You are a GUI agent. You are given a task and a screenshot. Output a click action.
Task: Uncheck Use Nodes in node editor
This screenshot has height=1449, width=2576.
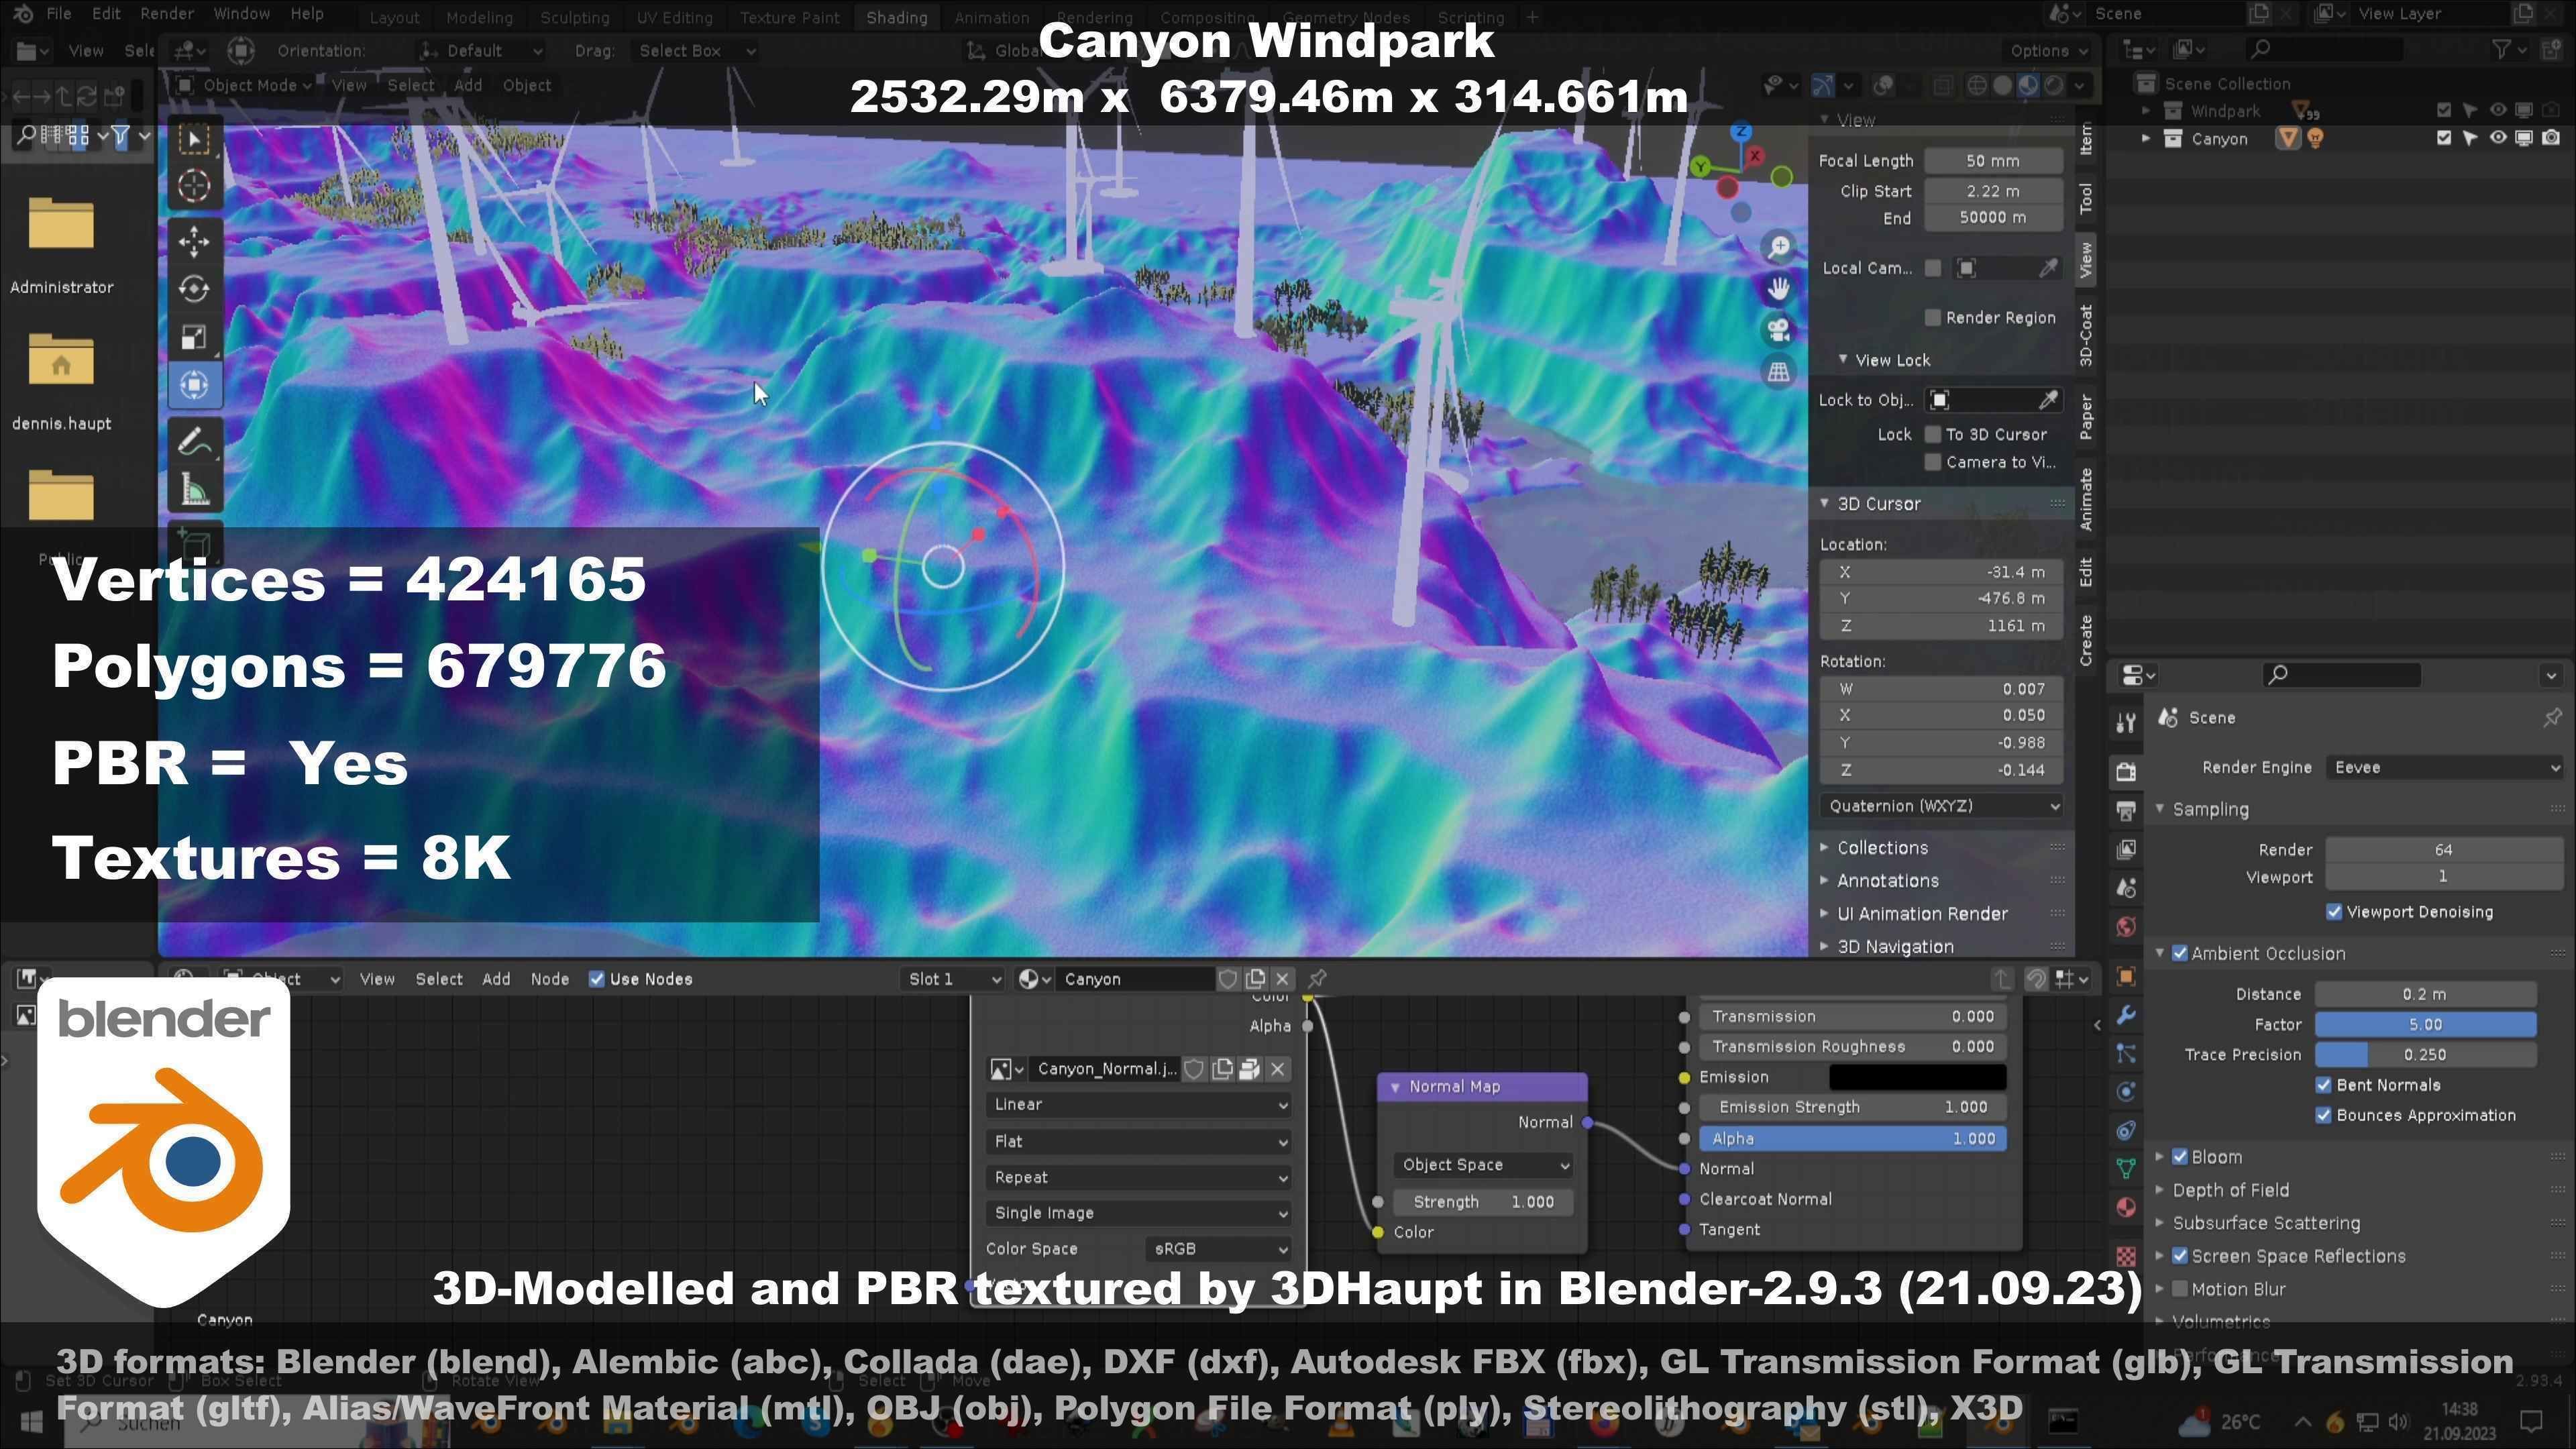pyautogui.click(x=597, y=979)
